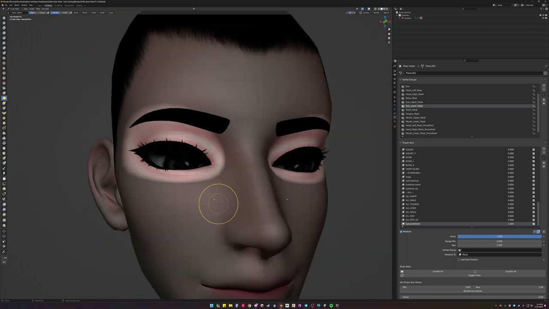Viewport: 549px width, 309px height.
Task: Enable strength pressure sensitivity icon
Action: (x=71, y=12)
